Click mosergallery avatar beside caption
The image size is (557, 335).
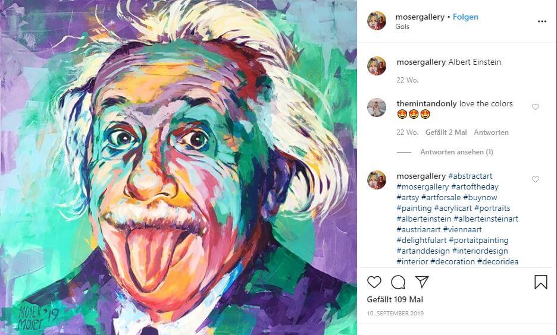(376, 66)
